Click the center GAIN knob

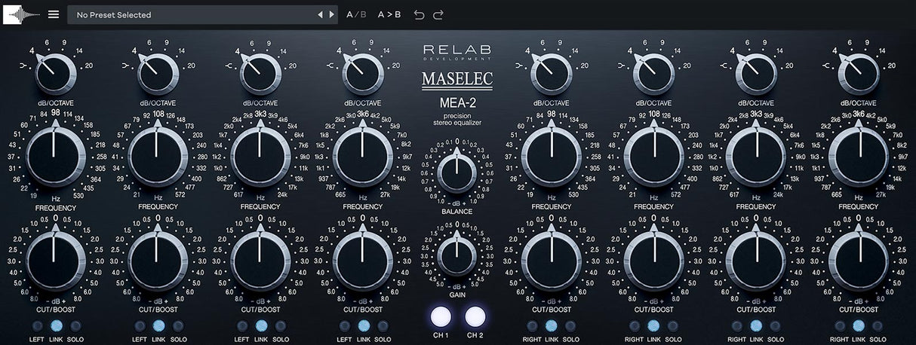(x=457, y=256)
